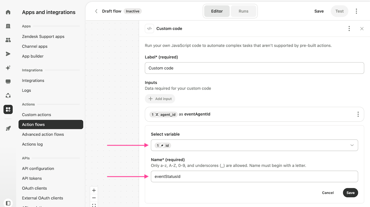The height and width of the screenshot is (207, 370).
Task: Open Actions log page
Action: pyautogui.click(x=32, y=144)
